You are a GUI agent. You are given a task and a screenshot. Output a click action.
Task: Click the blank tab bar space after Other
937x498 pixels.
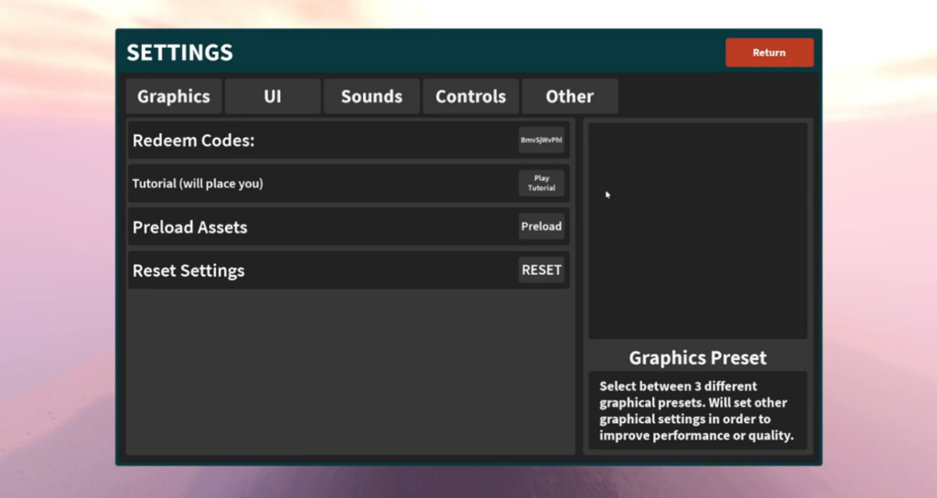714,96
